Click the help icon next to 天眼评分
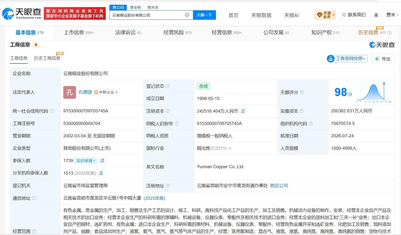Viewport: 401px width, 235px height. pyautogui.click(x=302, y=92)
